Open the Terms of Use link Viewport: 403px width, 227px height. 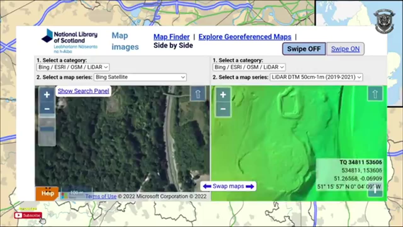[101, 196]
